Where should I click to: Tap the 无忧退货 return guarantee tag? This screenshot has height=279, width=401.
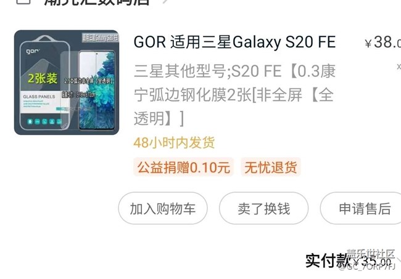[271, 167]
